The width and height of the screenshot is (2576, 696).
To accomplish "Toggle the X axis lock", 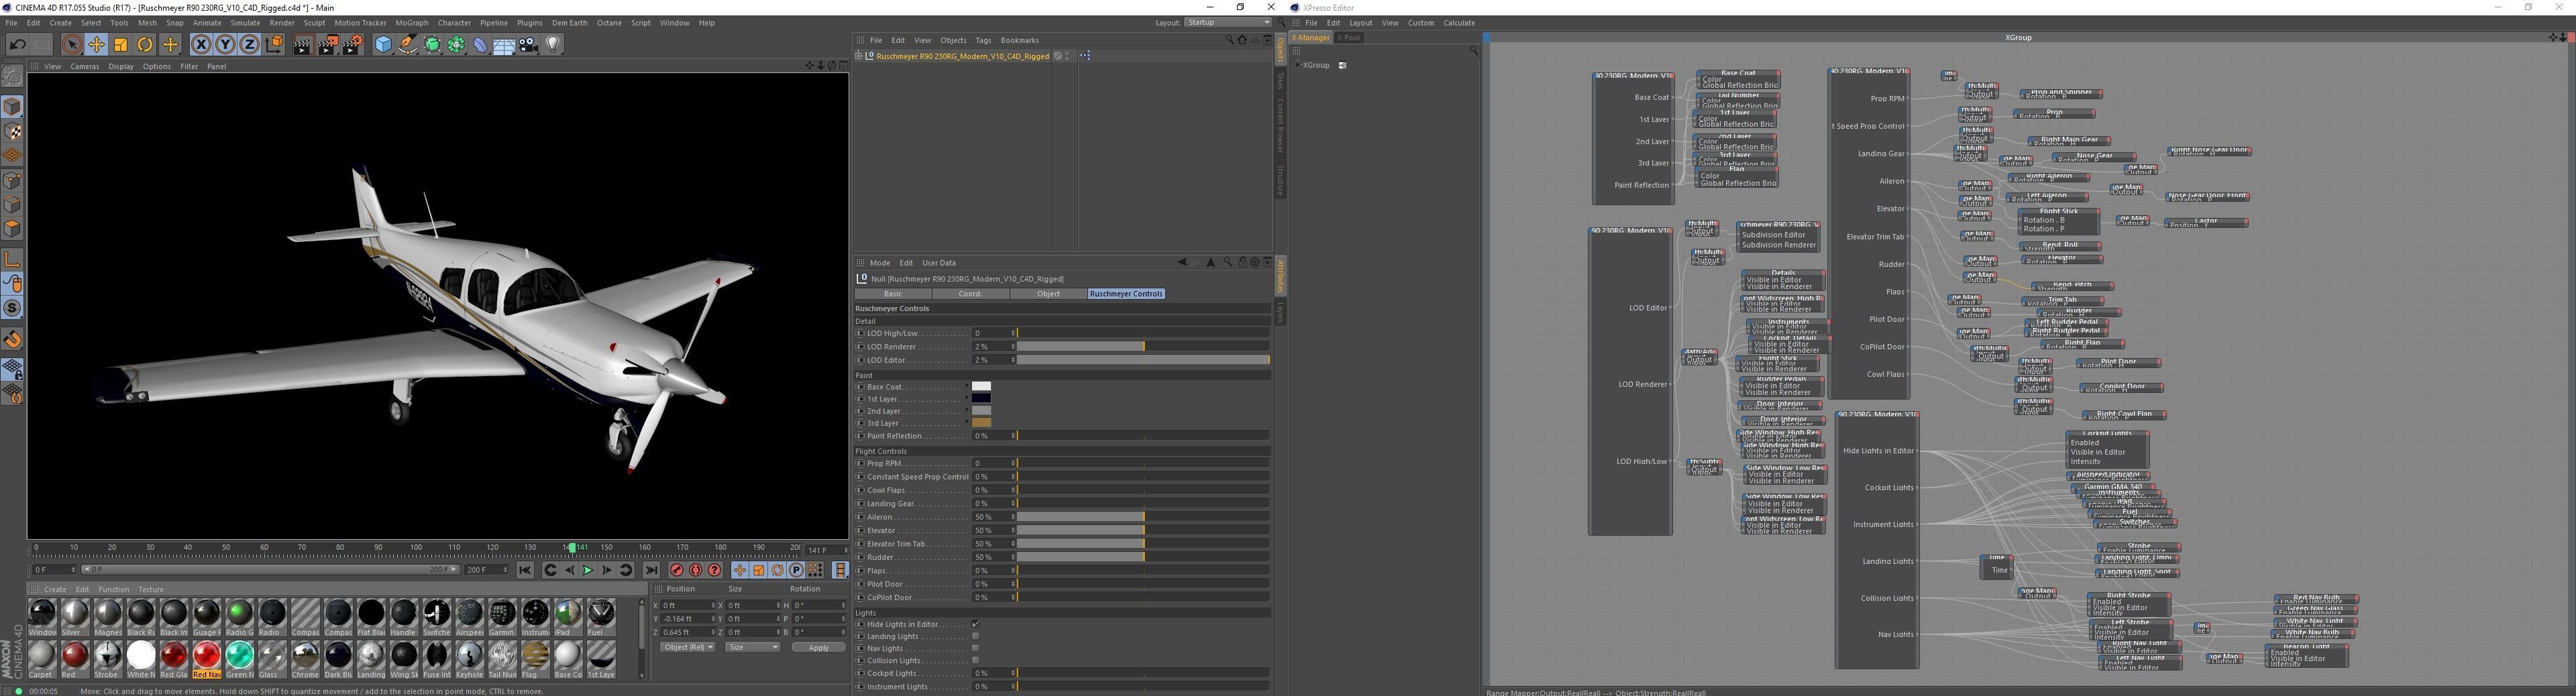I will point(201,44).
